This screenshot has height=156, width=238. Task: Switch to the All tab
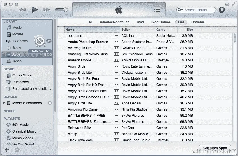point(91,22)
